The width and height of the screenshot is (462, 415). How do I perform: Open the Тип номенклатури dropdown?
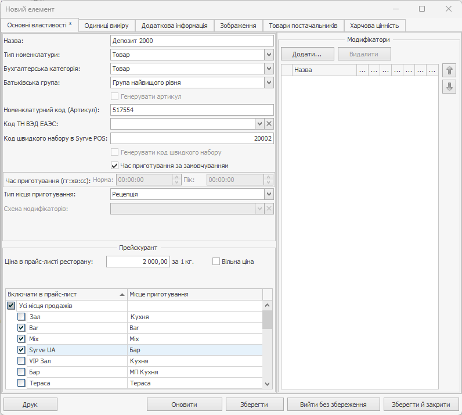[x=269, y=55]
